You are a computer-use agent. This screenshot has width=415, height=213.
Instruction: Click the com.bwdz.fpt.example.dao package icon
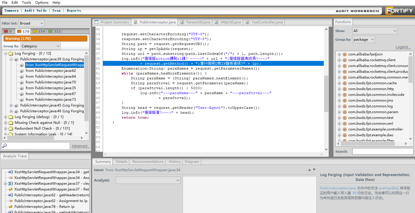[x=345, y=135]
